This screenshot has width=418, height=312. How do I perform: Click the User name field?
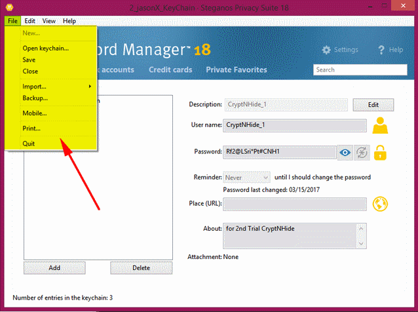coord(295,125)
